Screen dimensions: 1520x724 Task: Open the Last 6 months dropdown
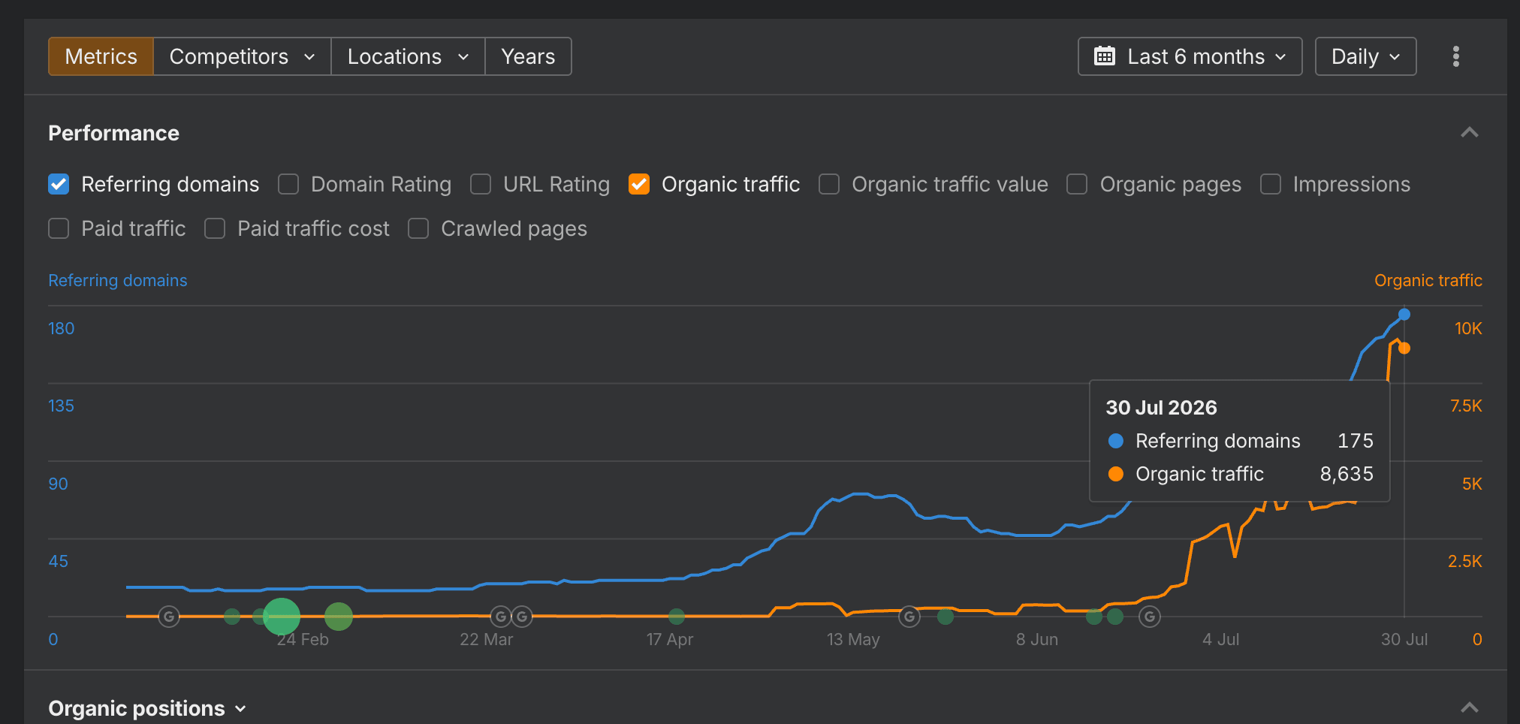coord(1190,56)
